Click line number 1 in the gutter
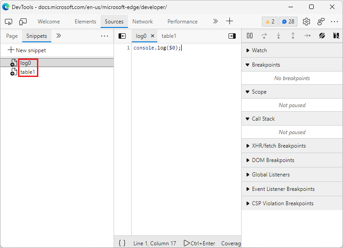The width and height of the screenshot is (343, 248). 128,48
